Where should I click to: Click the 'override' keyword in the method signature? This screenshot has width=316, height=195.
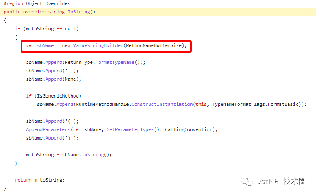[x=34, y=12]
